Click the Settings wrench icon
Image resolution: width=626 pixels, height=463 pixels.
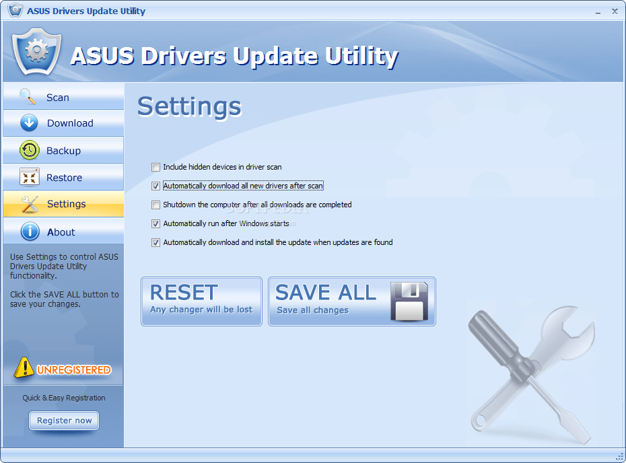[28, 203]
